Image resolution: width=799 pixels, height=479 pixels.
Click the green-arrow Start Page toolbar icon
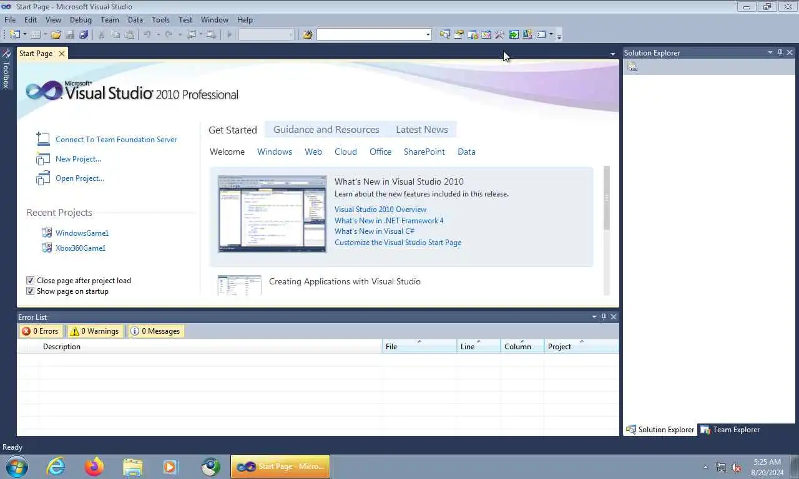tap(514, 34)
